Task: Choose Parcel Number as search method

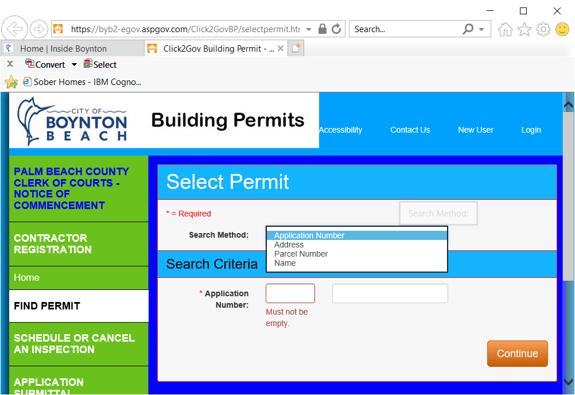Action: click(x=301, y=254)
